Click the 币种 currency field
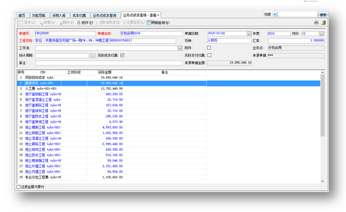 coord(229,41)
